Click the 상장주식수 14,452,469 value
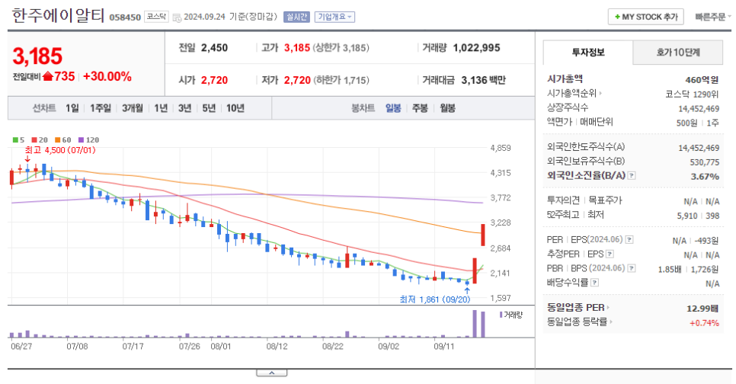The image size is (736, 384). pos(699,109)
